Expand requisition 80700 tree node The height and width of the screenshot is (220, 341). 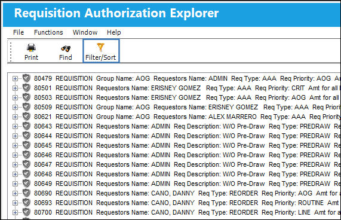[x=15, y=213]
